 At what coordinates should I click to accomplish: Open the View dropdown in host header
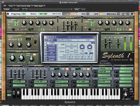[12, 6]
